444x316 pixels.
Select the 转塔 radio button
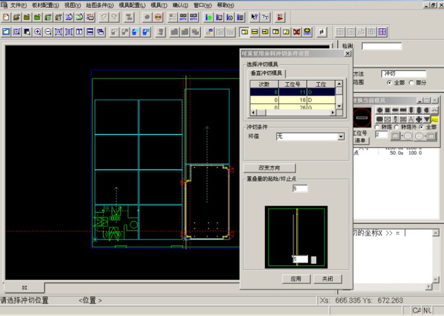377,127
